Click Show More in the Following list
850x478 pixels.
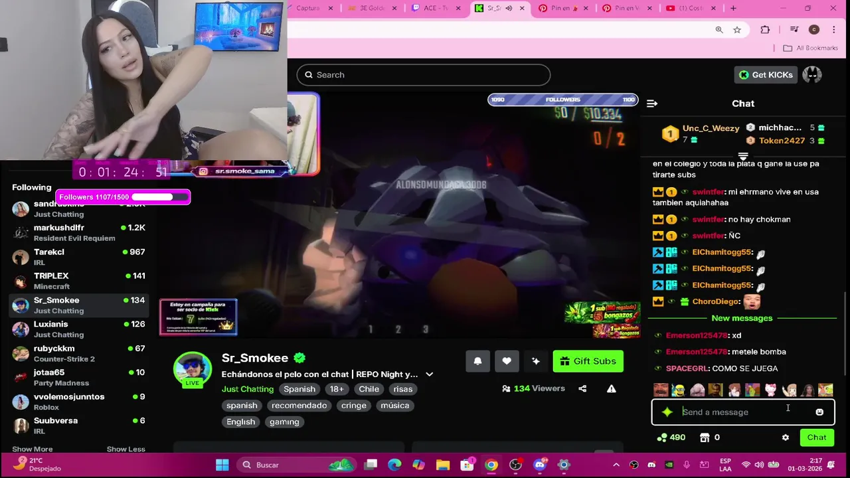click(32, 449)
